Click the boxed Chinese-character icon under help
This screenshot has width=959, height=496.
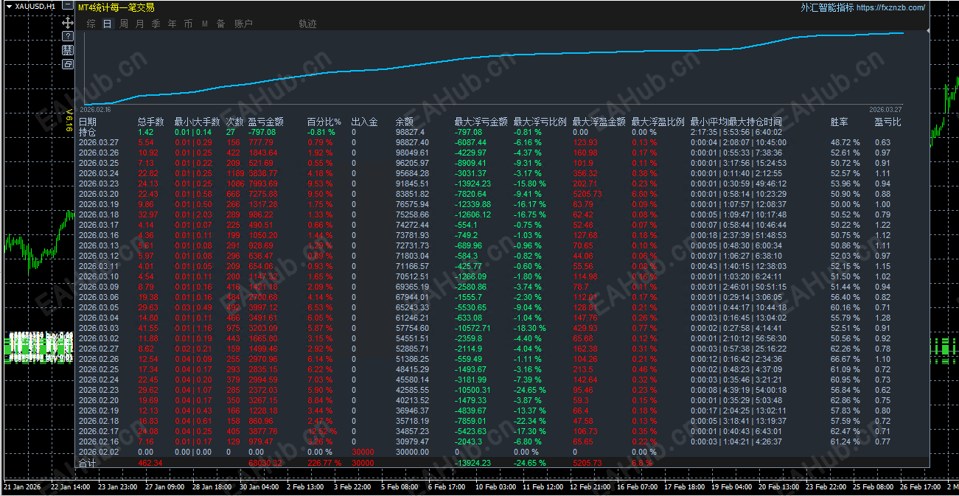pyautogui.click(x=68, y=49)
